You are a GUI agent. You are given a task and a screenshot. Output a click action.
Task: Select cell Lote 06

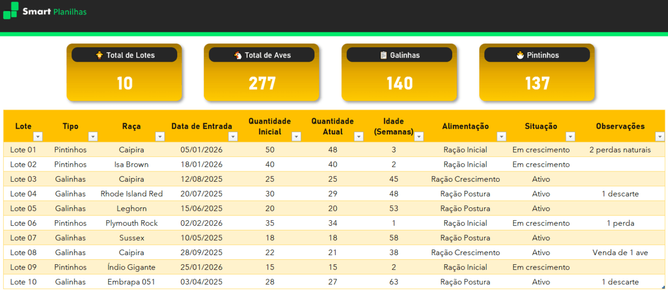tap(23, 223)
